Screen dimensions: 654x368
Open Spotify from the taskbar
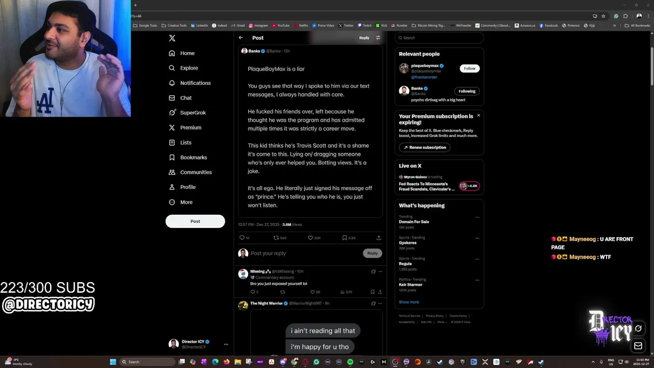tap(350, 362)
